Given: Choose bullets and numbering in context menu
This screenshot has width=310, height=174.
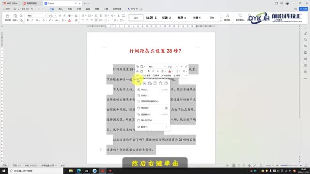Looking at the screenshot, I should tap(152, 101).
